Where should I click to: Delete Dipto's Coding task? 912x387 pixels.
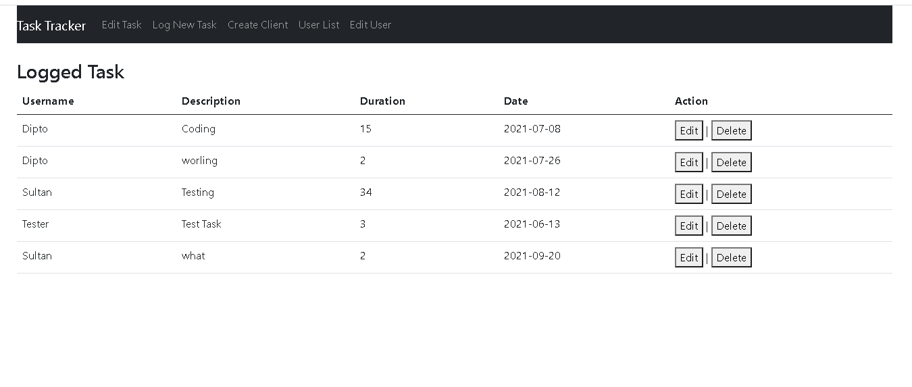pyautogui.click(x=732, y=130)
